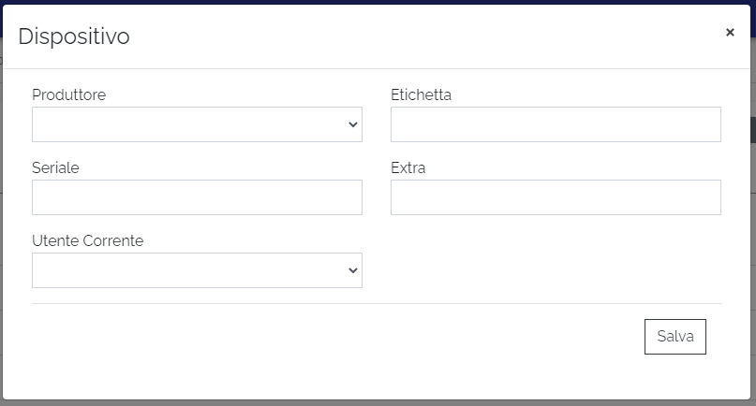Focus the Seriale text field
756x406 pixels.
[197, 197]
